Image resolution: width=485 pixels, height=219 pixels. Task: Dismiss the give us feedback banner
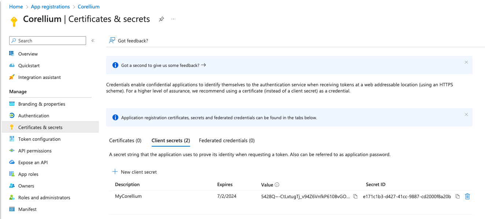click(x=466, y=62)
